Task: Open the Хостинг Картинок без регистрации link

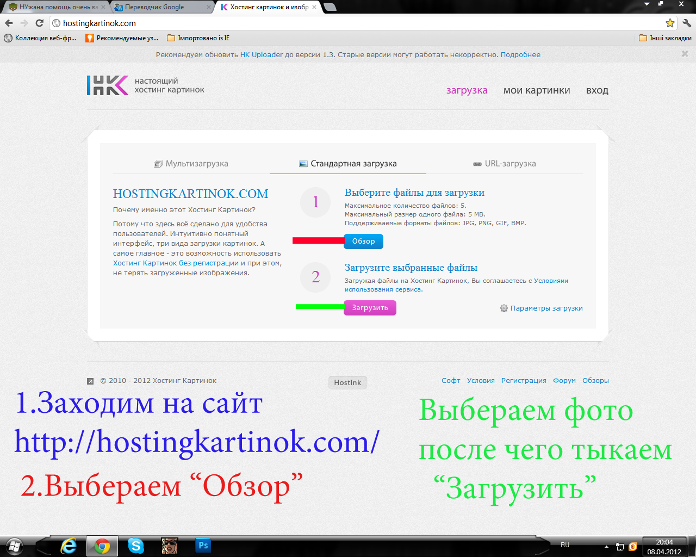Action: coord(176,263)
